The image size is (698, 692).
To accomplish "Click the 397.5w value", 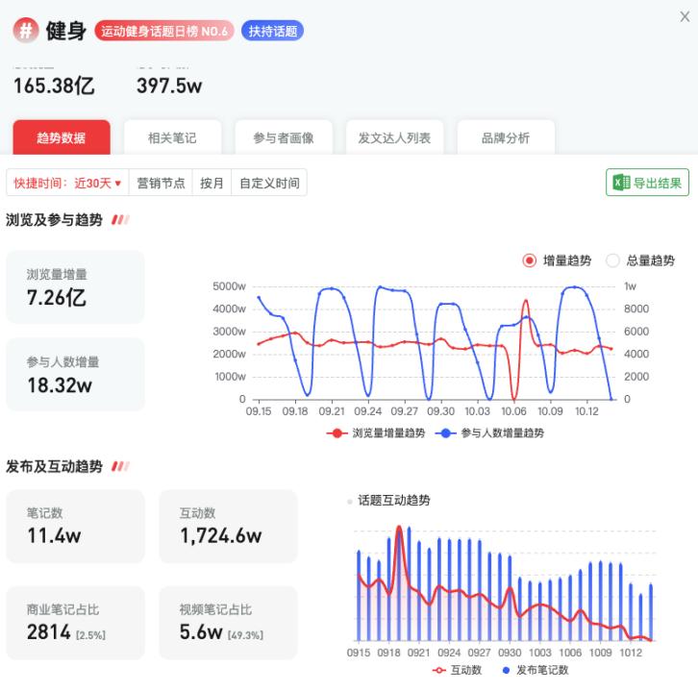I will pyautogui.click(x=169, y=86).
